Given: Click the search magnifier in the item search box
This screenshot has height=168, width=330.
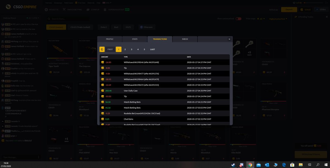Looking at the screenshot, I should pos(49,19).
